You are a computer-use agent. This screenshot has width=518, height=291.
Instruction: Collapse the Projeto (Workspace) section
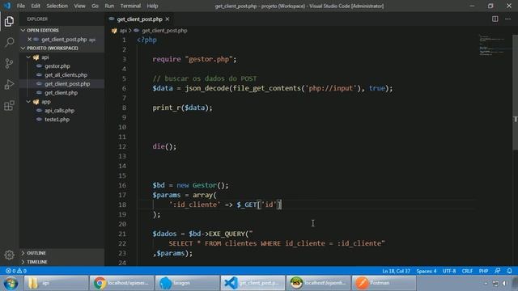62,48
